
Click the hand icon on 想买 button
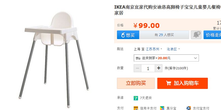click(123, 35)
